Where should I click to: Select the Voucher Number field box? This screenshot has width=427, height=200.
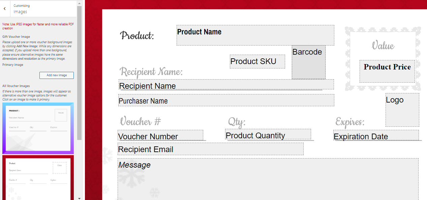click(x=160, y=135)
